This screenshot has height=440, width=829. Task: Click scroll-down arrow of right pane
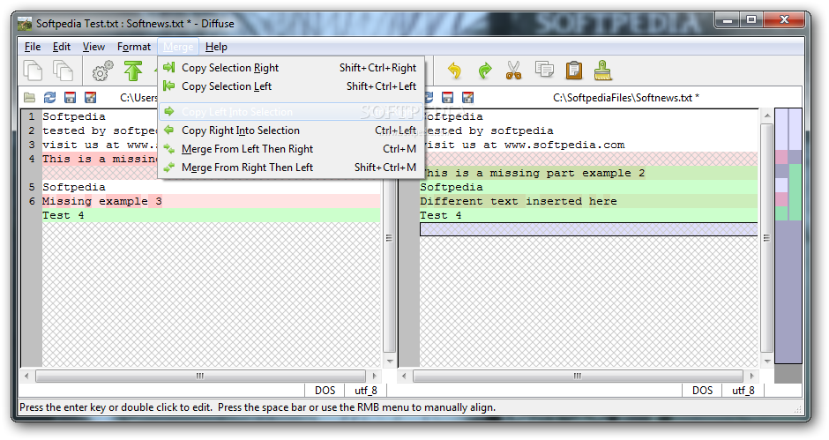766,362
